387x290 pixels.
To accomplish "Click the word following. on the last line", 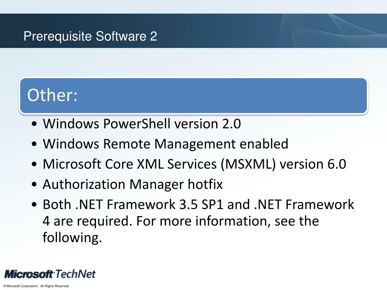I will click(x=72, y=238).
